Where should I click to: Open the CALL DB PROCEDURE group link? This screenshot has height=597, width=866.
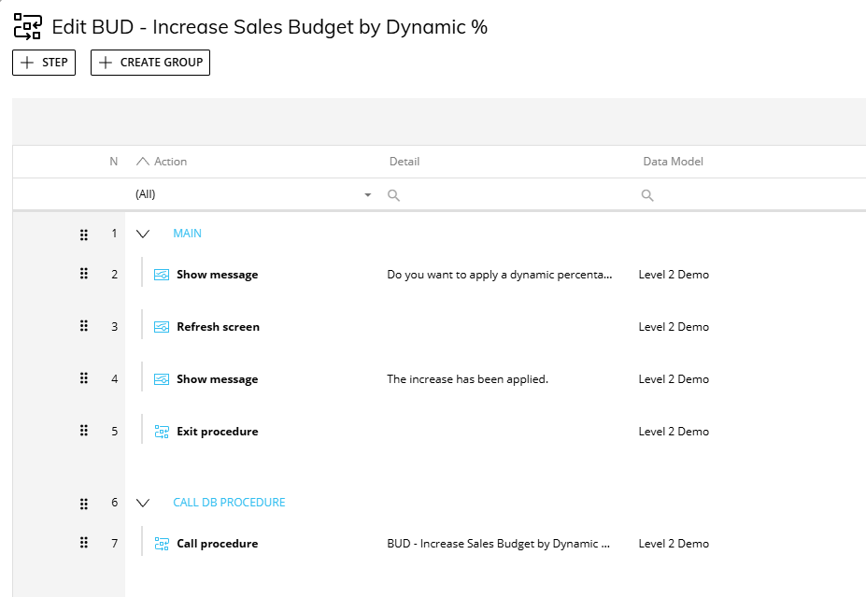coord(229,503)
